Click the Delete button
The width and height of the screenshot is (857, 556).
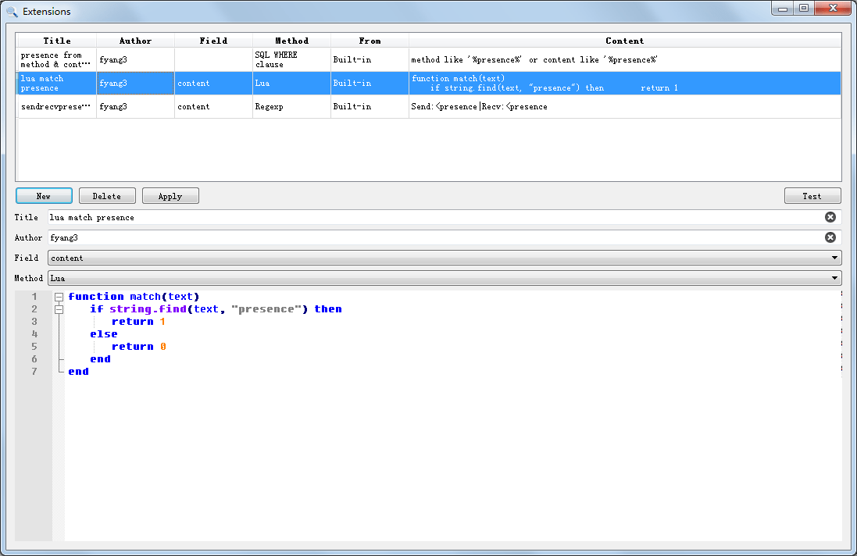pyautogui.click(x=107, y=196)
